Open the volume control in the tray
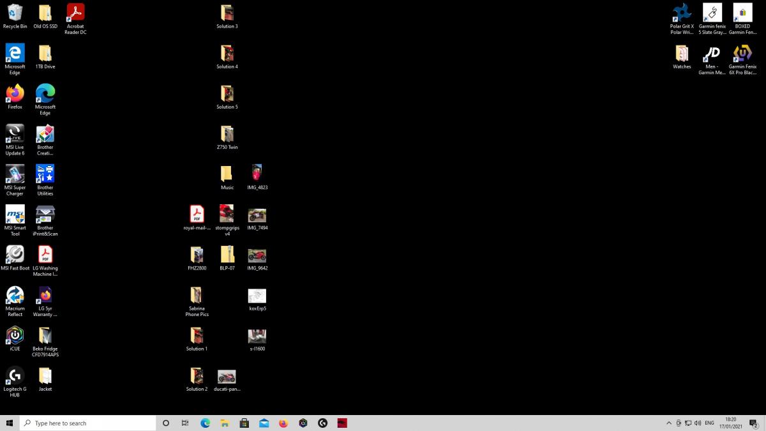The height and width of the screenshot is (431, 766). 697,423
